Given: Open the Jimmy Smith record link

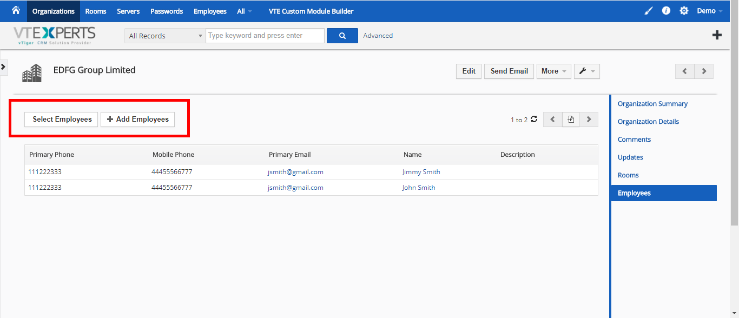Looking at the screenshot, I should (x=421, y=172).
